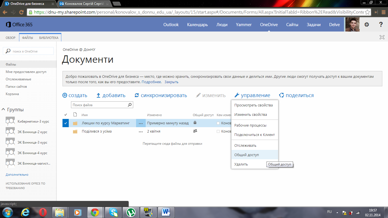Switch to the ФАЙЛЫ ribbon tab
This screenshot has height=218, width=388.
tap(28, 38)
